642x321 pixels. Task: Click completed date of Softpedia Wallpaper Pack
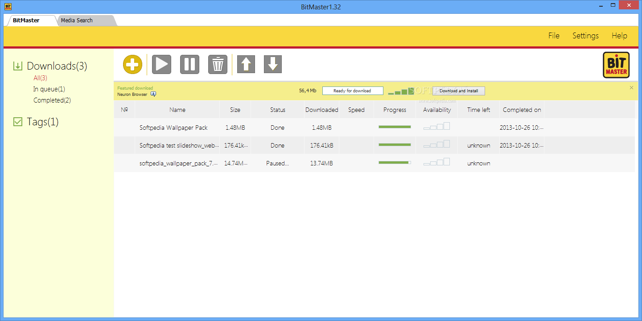coord(522,128)
